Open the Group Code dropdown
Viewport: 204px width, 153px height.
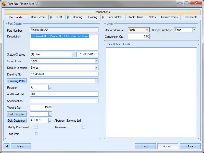click(x=96, y=61)
